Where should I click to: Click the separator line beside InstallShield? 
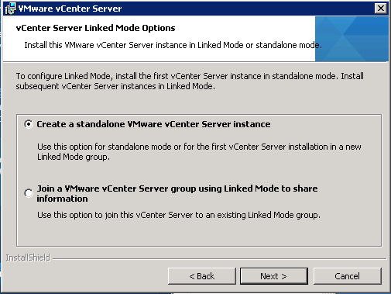pyautogui.click(x=219, y=258)
